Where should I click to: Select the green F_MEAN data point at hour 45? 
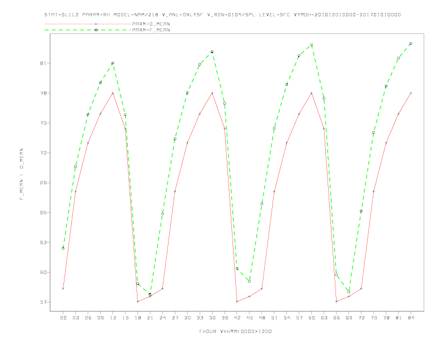pyautogui.click(x=249, y=281)
